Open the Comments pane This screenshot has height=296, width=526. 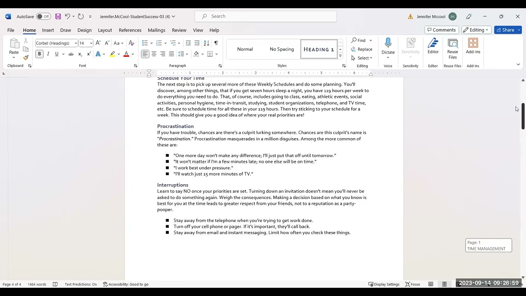point(442,30)
